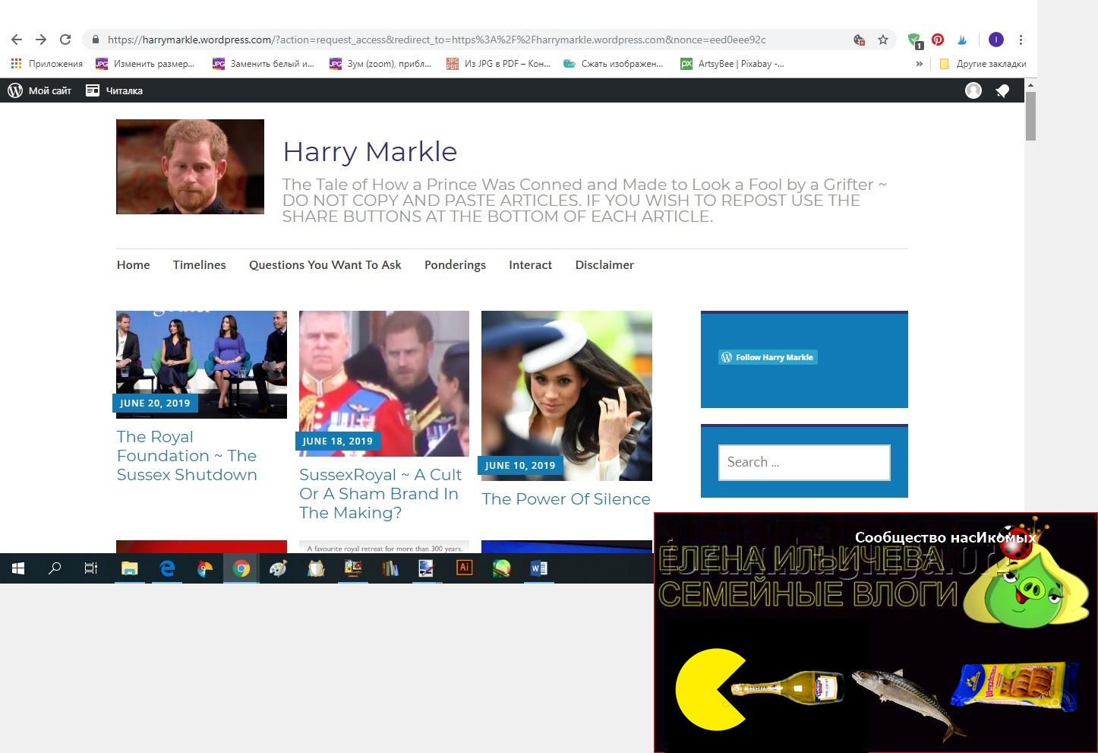Open the 'Сжать изображен...' bookmark
This screenshot has height=753, width=1098.
point(614,64)
